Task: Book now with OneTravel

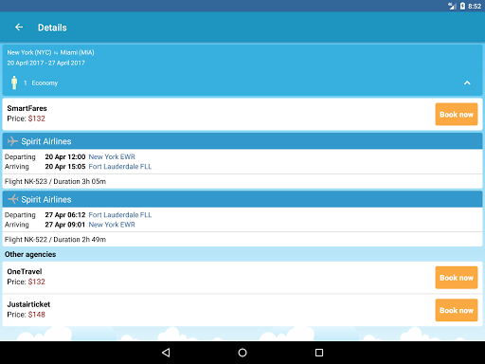Action: (x=457, y=278)
